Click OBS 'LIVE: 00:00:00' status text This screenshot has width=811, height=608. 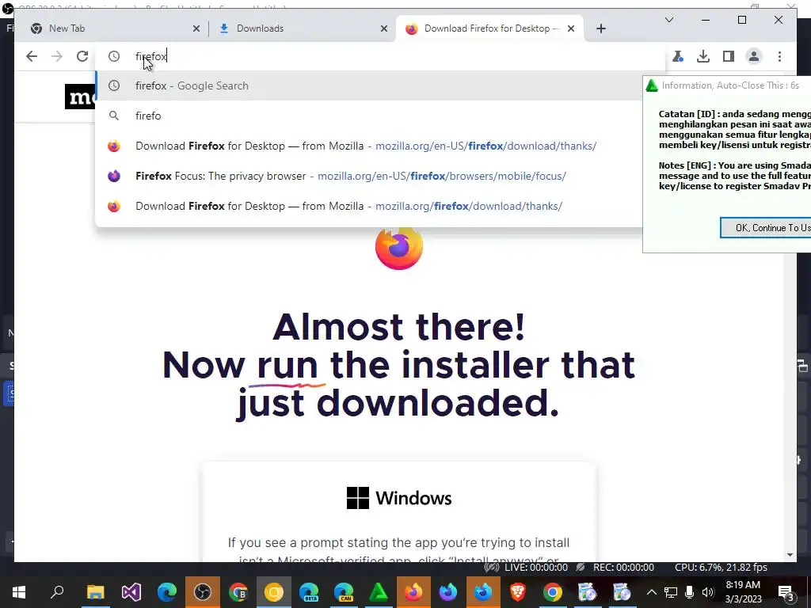tap(536, 568)
